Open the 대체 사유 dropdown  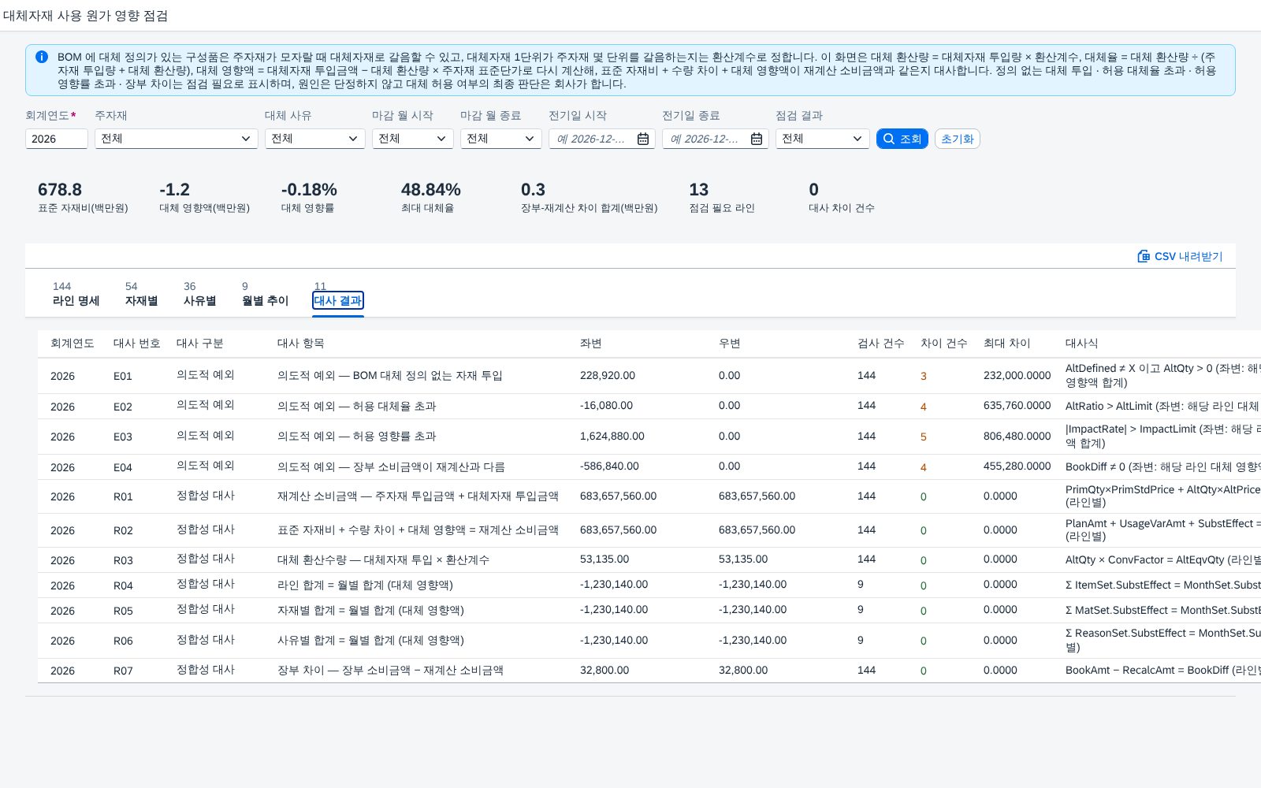(315, 139)
